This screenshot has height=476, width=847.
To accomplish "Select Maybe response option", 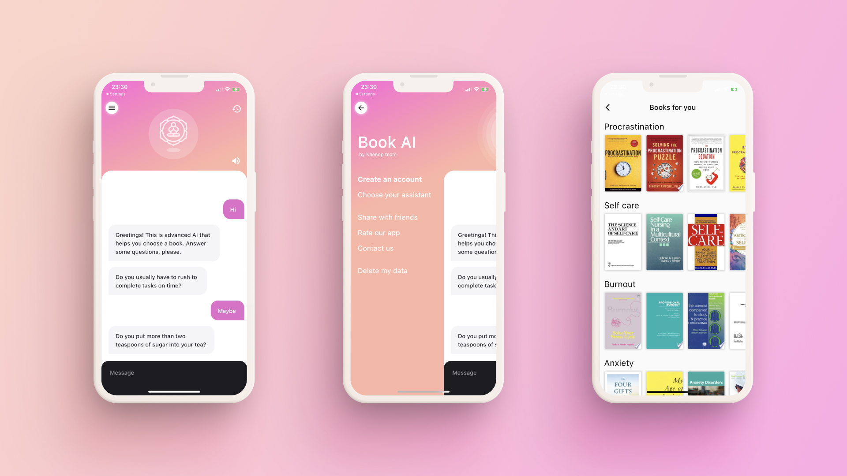I will click(x=226, y=310).
